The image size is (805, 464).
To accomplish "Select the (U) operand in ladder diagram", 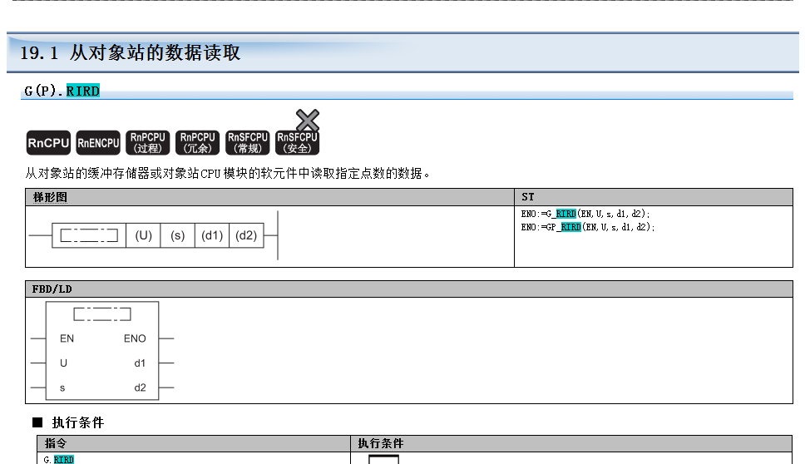I will [x=144, y=235].
